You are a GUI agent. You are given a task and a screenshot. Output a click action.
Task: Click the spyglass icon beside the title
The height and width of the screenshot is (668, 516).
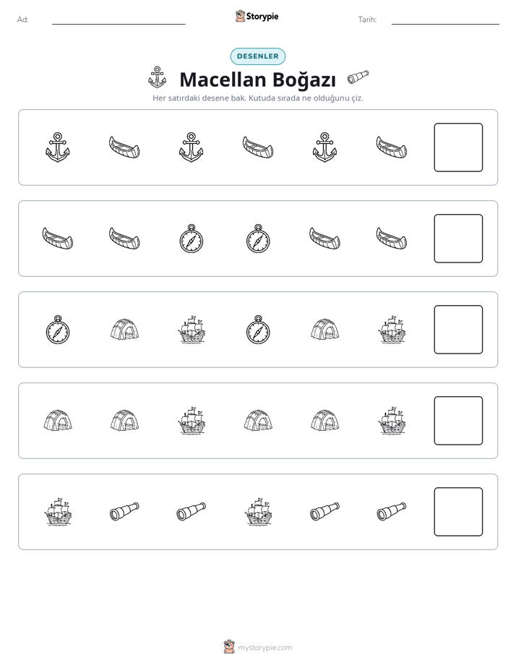point(358,77)
